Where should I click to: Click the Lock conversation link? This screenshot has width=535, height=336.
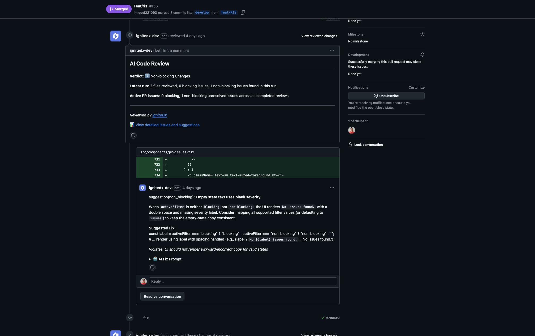(368, 145)
